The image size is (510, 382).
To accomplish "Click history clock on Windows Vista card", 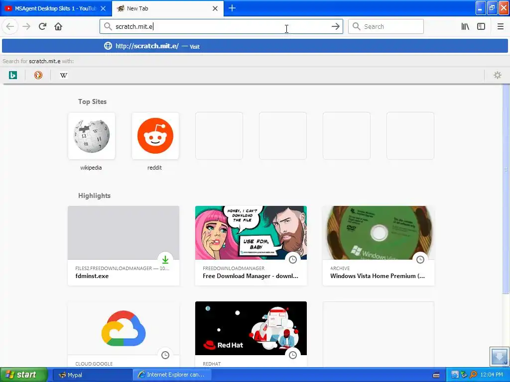I will point(420,260).
